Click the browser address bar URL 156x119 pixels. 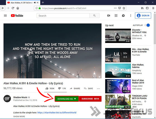pos(64,8)
